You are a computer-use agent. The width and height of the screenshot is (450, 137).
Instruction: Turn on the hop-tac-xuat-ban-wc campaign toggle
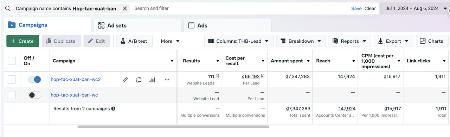[35, 95]
